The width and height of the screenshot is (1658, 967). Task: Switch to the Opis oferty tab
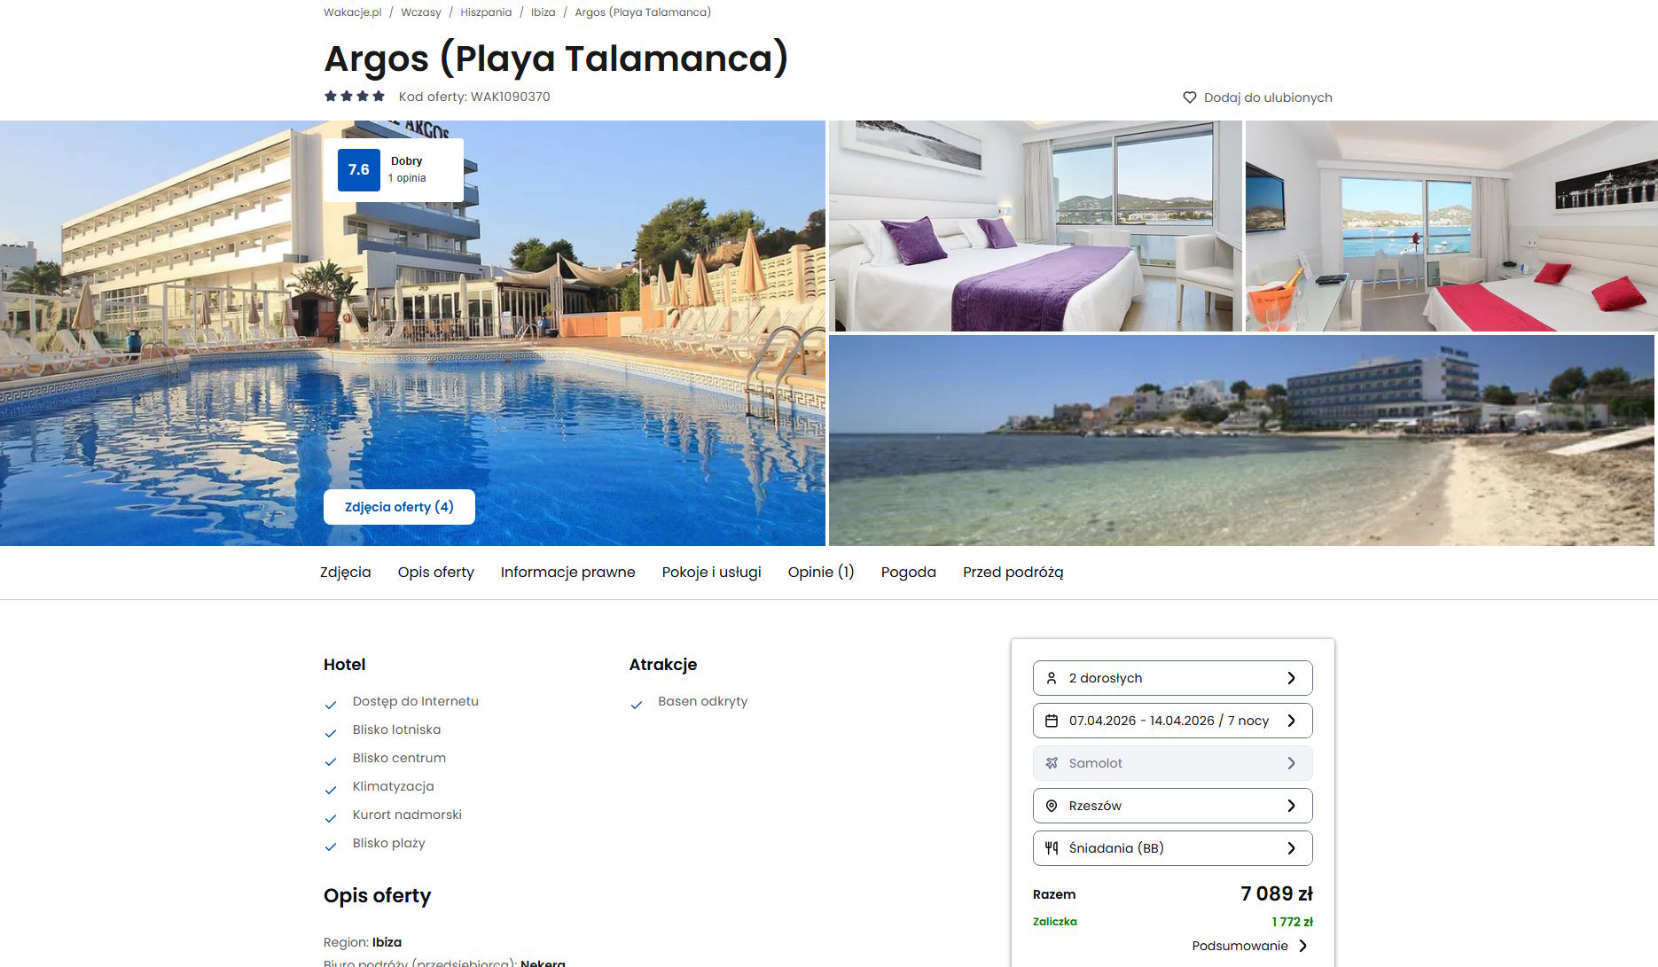click(x=436, y=573)
